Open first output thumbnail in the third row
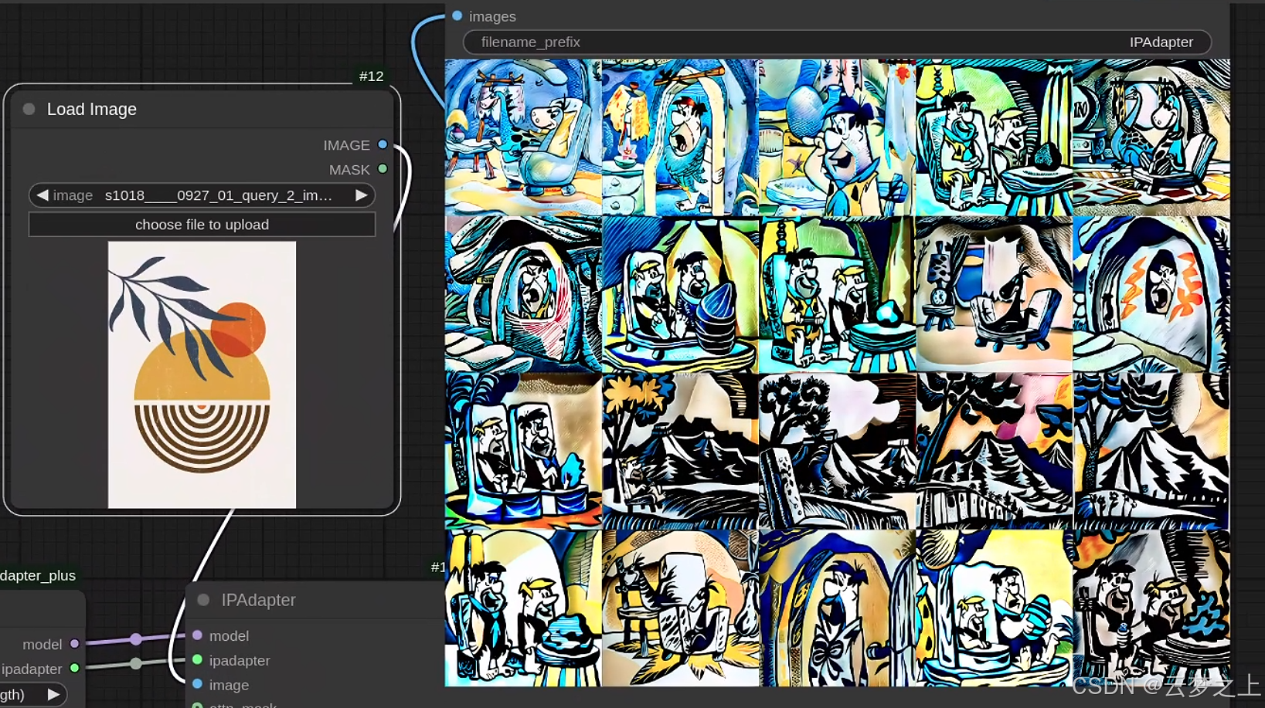Screen dimensions: 1265x708 pos(523,451)
